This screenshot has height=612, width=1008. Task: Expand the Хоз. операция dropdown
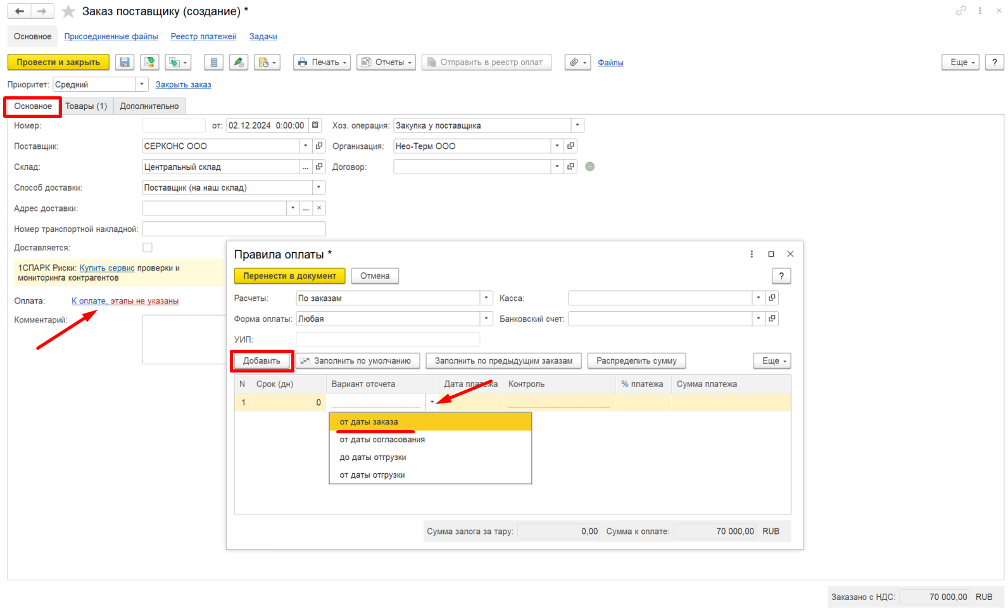click(x=577, y=125)
